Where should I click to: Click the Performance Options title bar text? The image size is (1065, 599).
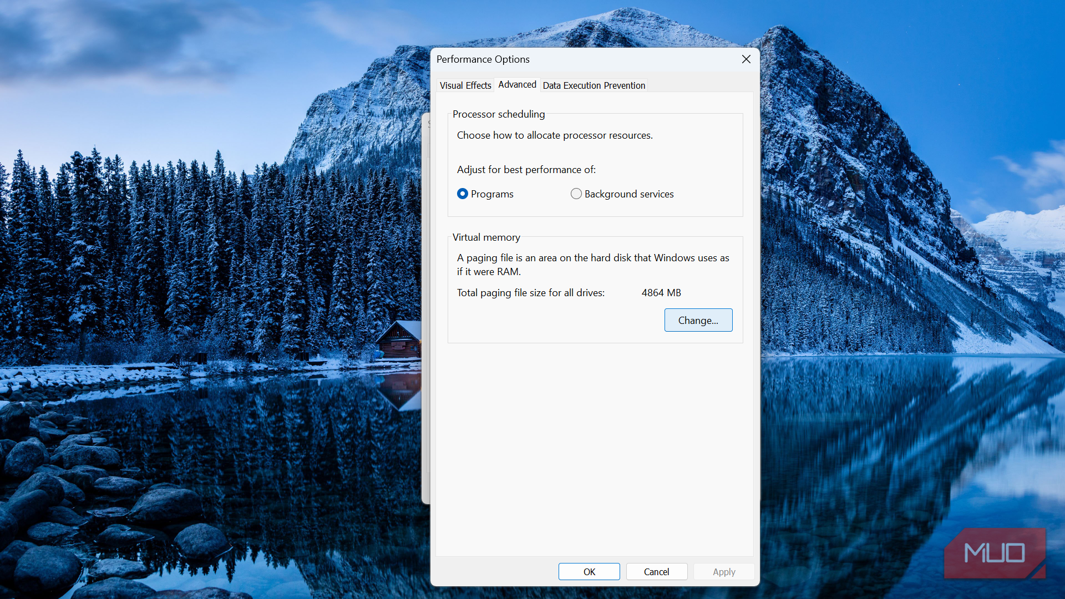coord(483,59)
